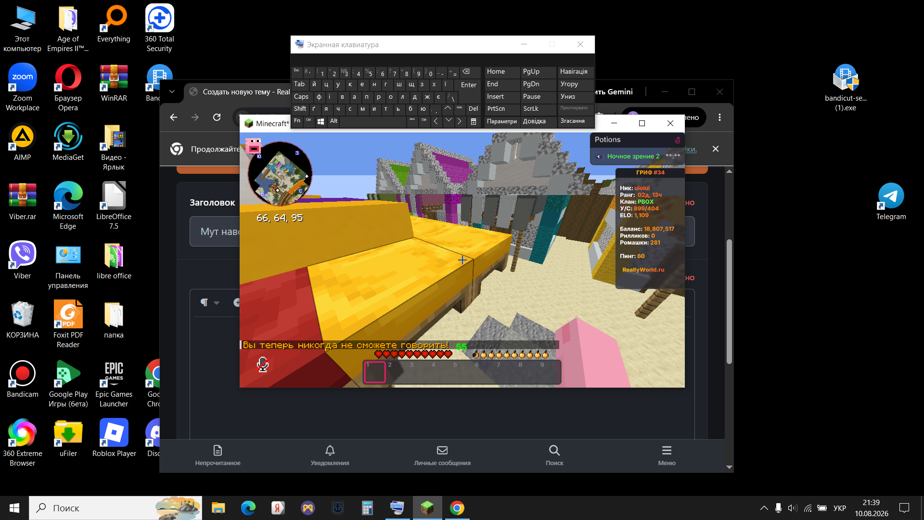Click the Навігація key on the on-screen keyboard
The height and width of the screenshot is (520, 924).
(576, 72)
